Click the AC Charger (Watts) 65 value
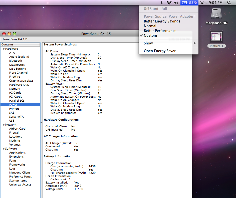This screenshot has height=198, width=236. click(x=75, y=143)
